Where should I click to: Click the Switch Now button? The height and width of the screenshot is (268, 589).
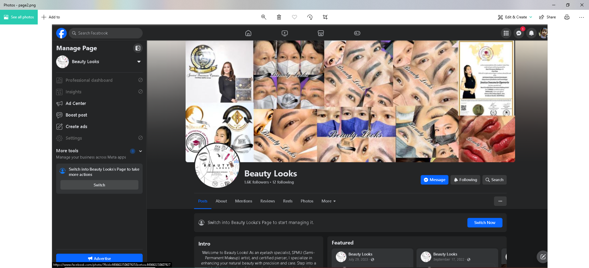pyautogui.click(x=485, y=223)
